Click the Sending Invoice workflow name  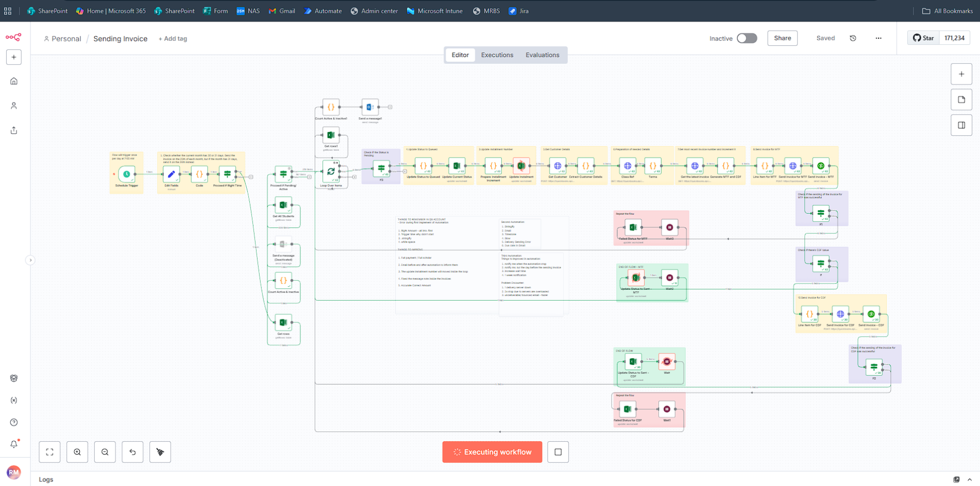pos(120,39)
